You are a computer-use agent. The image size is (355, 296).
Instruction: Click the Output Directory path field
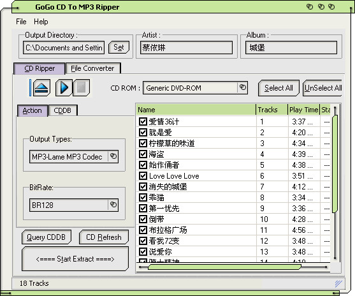coord(64,48)
